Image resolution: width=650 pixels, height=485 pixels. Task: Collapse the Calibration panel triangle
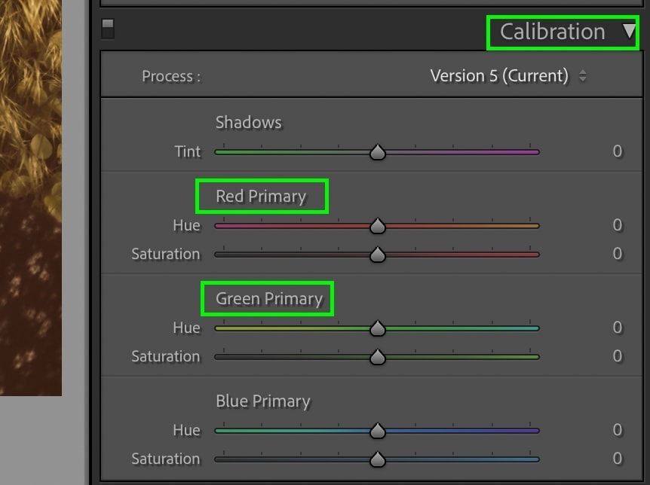pyautogui.click(x=630, y=31)
